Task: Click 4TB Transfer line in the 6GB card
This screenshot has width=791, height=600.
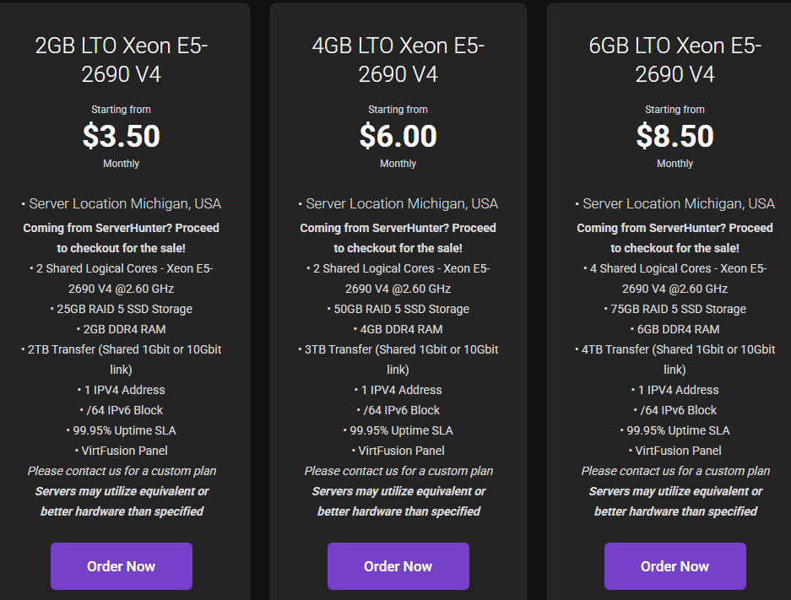Action: [675, 359]
